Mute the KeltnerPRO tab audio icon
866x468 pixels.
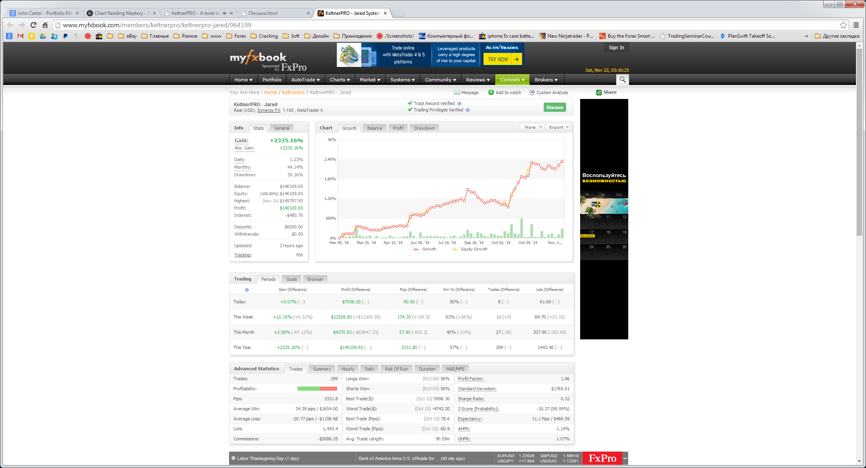225,13
